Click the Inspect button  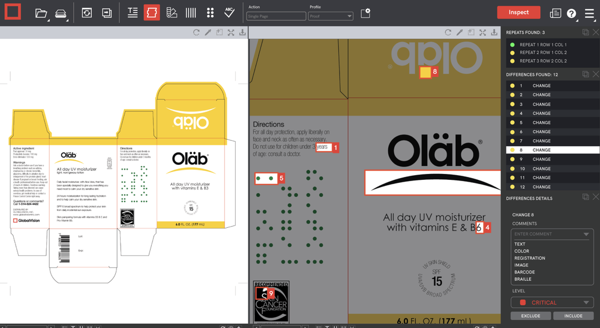pos(518,12)
